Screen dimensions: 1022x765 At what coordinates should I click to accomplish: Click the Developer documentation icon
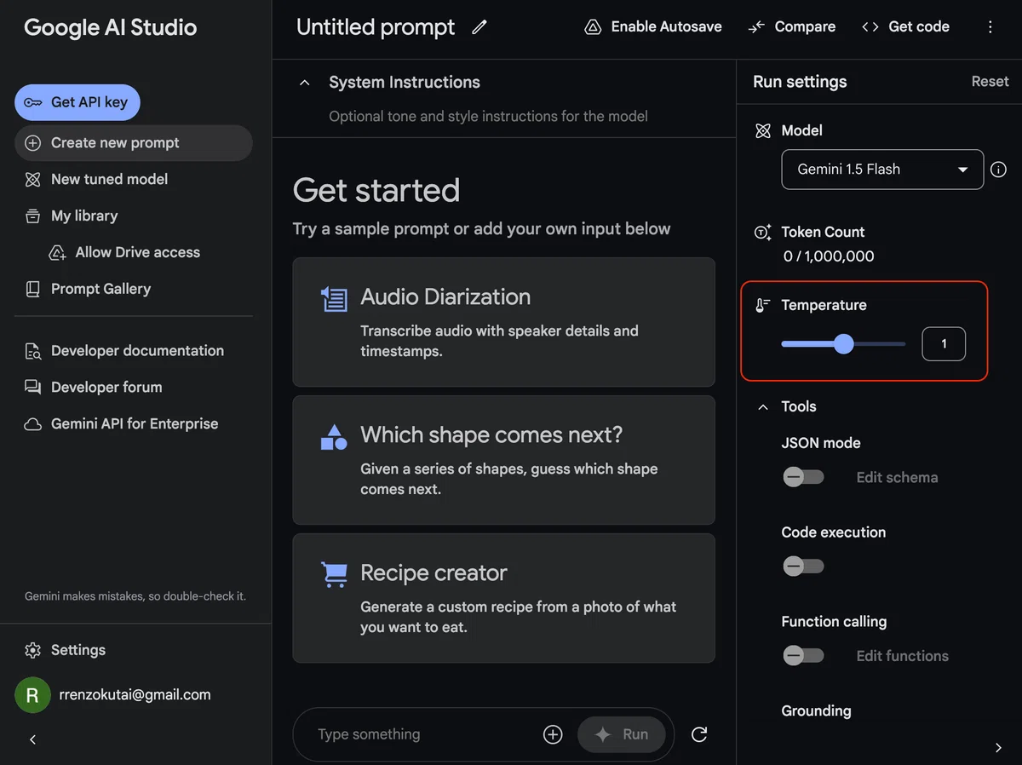click(33, 351)
